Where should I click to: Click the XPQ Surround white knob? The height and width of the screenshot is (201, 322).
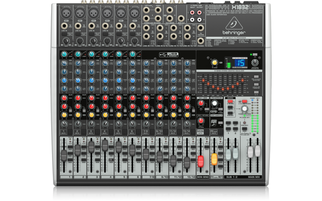(x=214, y=103)
